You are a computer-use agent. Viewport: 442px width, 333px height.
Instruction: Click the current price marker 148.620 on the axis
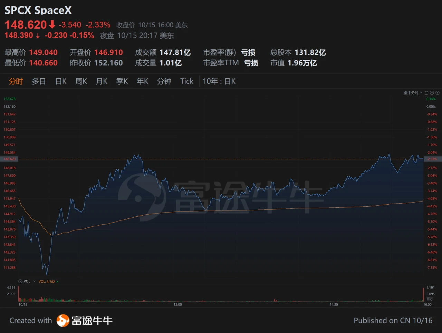pos(10,159)
